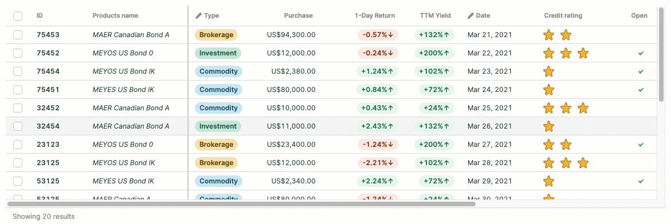This screenshot has height=224, width=671.
Task: Click the +24% yield pill in row 32452
Action: [x=437, y=108]
